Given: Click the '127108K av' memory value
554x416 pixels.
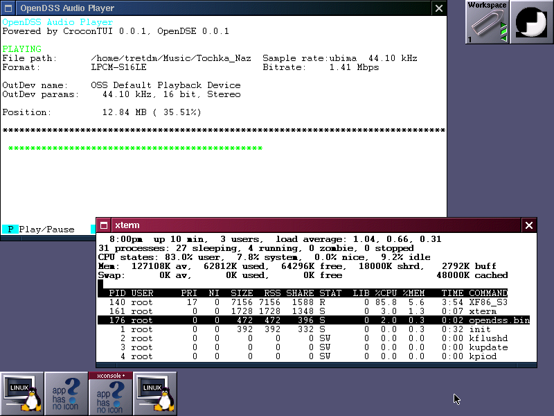Looking at the screenshot, I should [x=161, y=266].
